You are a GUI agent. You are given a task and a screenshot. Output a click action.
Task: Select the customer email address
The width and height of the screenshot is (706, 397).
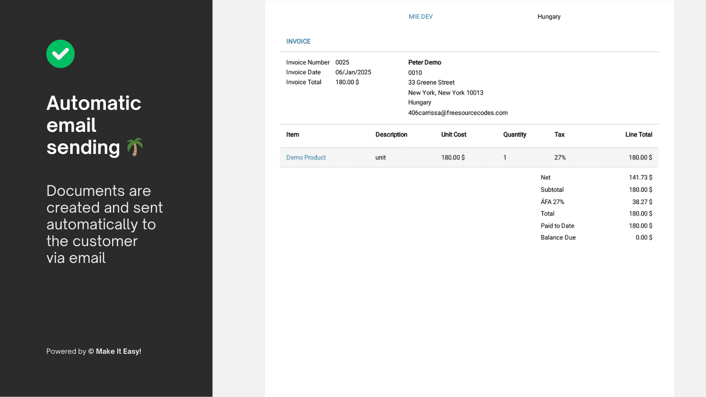coord(458,113)
